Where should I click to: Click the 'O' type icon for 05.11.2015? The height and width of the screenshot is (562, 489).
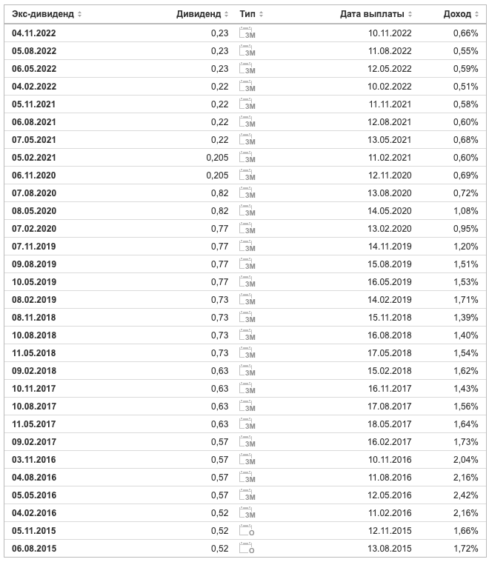[247, 530]
